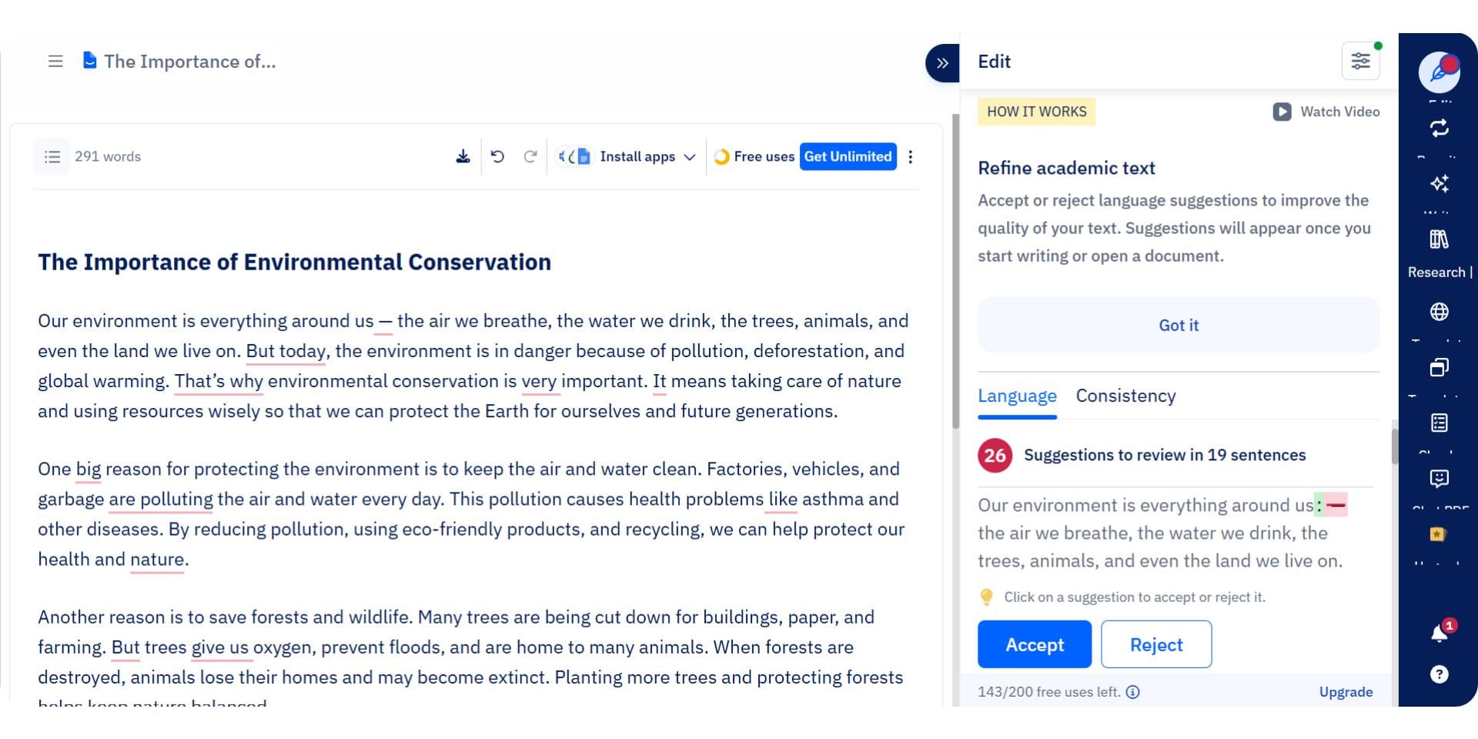Select the globe Translate icon in the sidebar

[x=1439, y=312]
